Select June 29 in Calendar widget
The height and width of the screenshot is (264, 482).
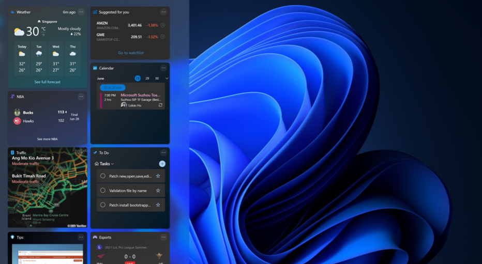pos(147,79)
